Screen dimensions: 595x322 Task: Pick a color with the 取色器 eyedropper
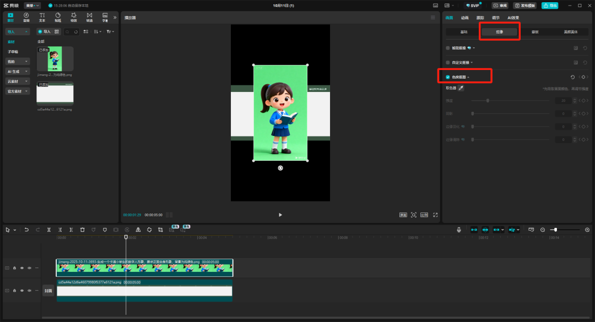coord(461,88)
